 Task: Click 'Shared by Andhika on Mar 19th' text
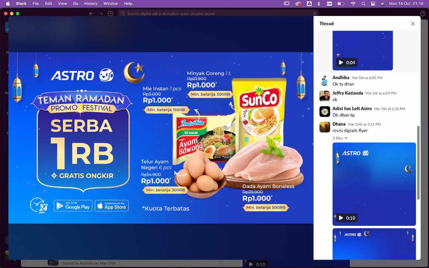click(89, 264)
